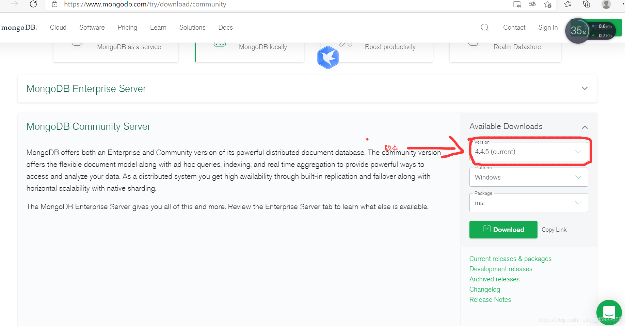Select the MongoDB as a service tab
The image size is (625, 326).
click(116, 52)
